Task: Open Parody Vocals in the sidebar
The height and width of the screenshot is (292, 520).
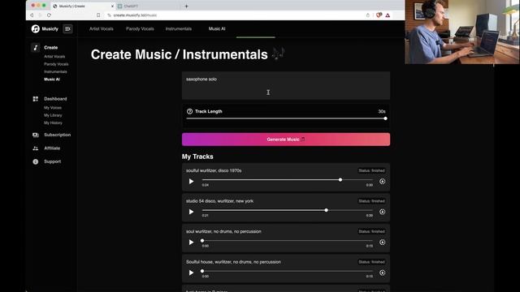Action: tap(56, 64)
